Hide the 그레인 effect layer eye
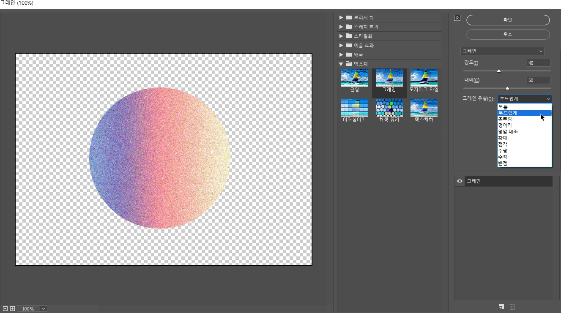The height and width of the screenshot is (313, 561). tap(460, 181)
